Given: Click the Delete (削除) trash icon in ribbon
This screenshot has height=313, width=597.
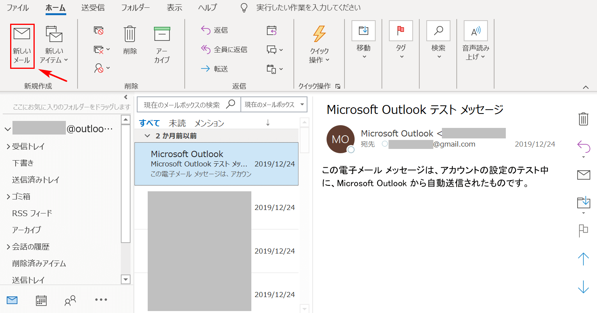Looking at the screenshot, I should tap(130, 35).
